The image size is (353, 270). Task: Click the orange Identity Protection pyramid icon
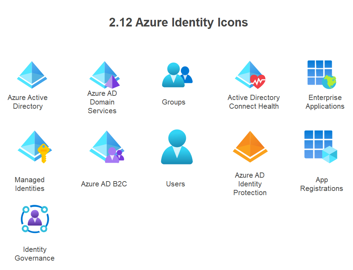[x=250, y=147]
